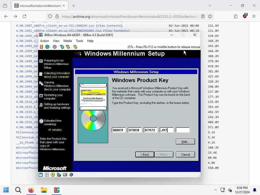Image resolution: width=260 pixels, height=195 pixels.
Task: Click the site padlock icon
Action: click(57, 16)
